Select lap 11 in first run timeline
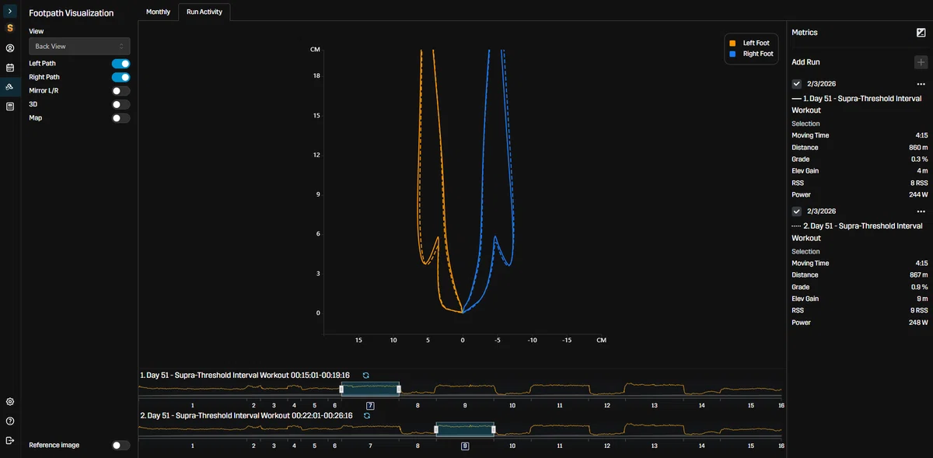 click(x=559, y=406)
